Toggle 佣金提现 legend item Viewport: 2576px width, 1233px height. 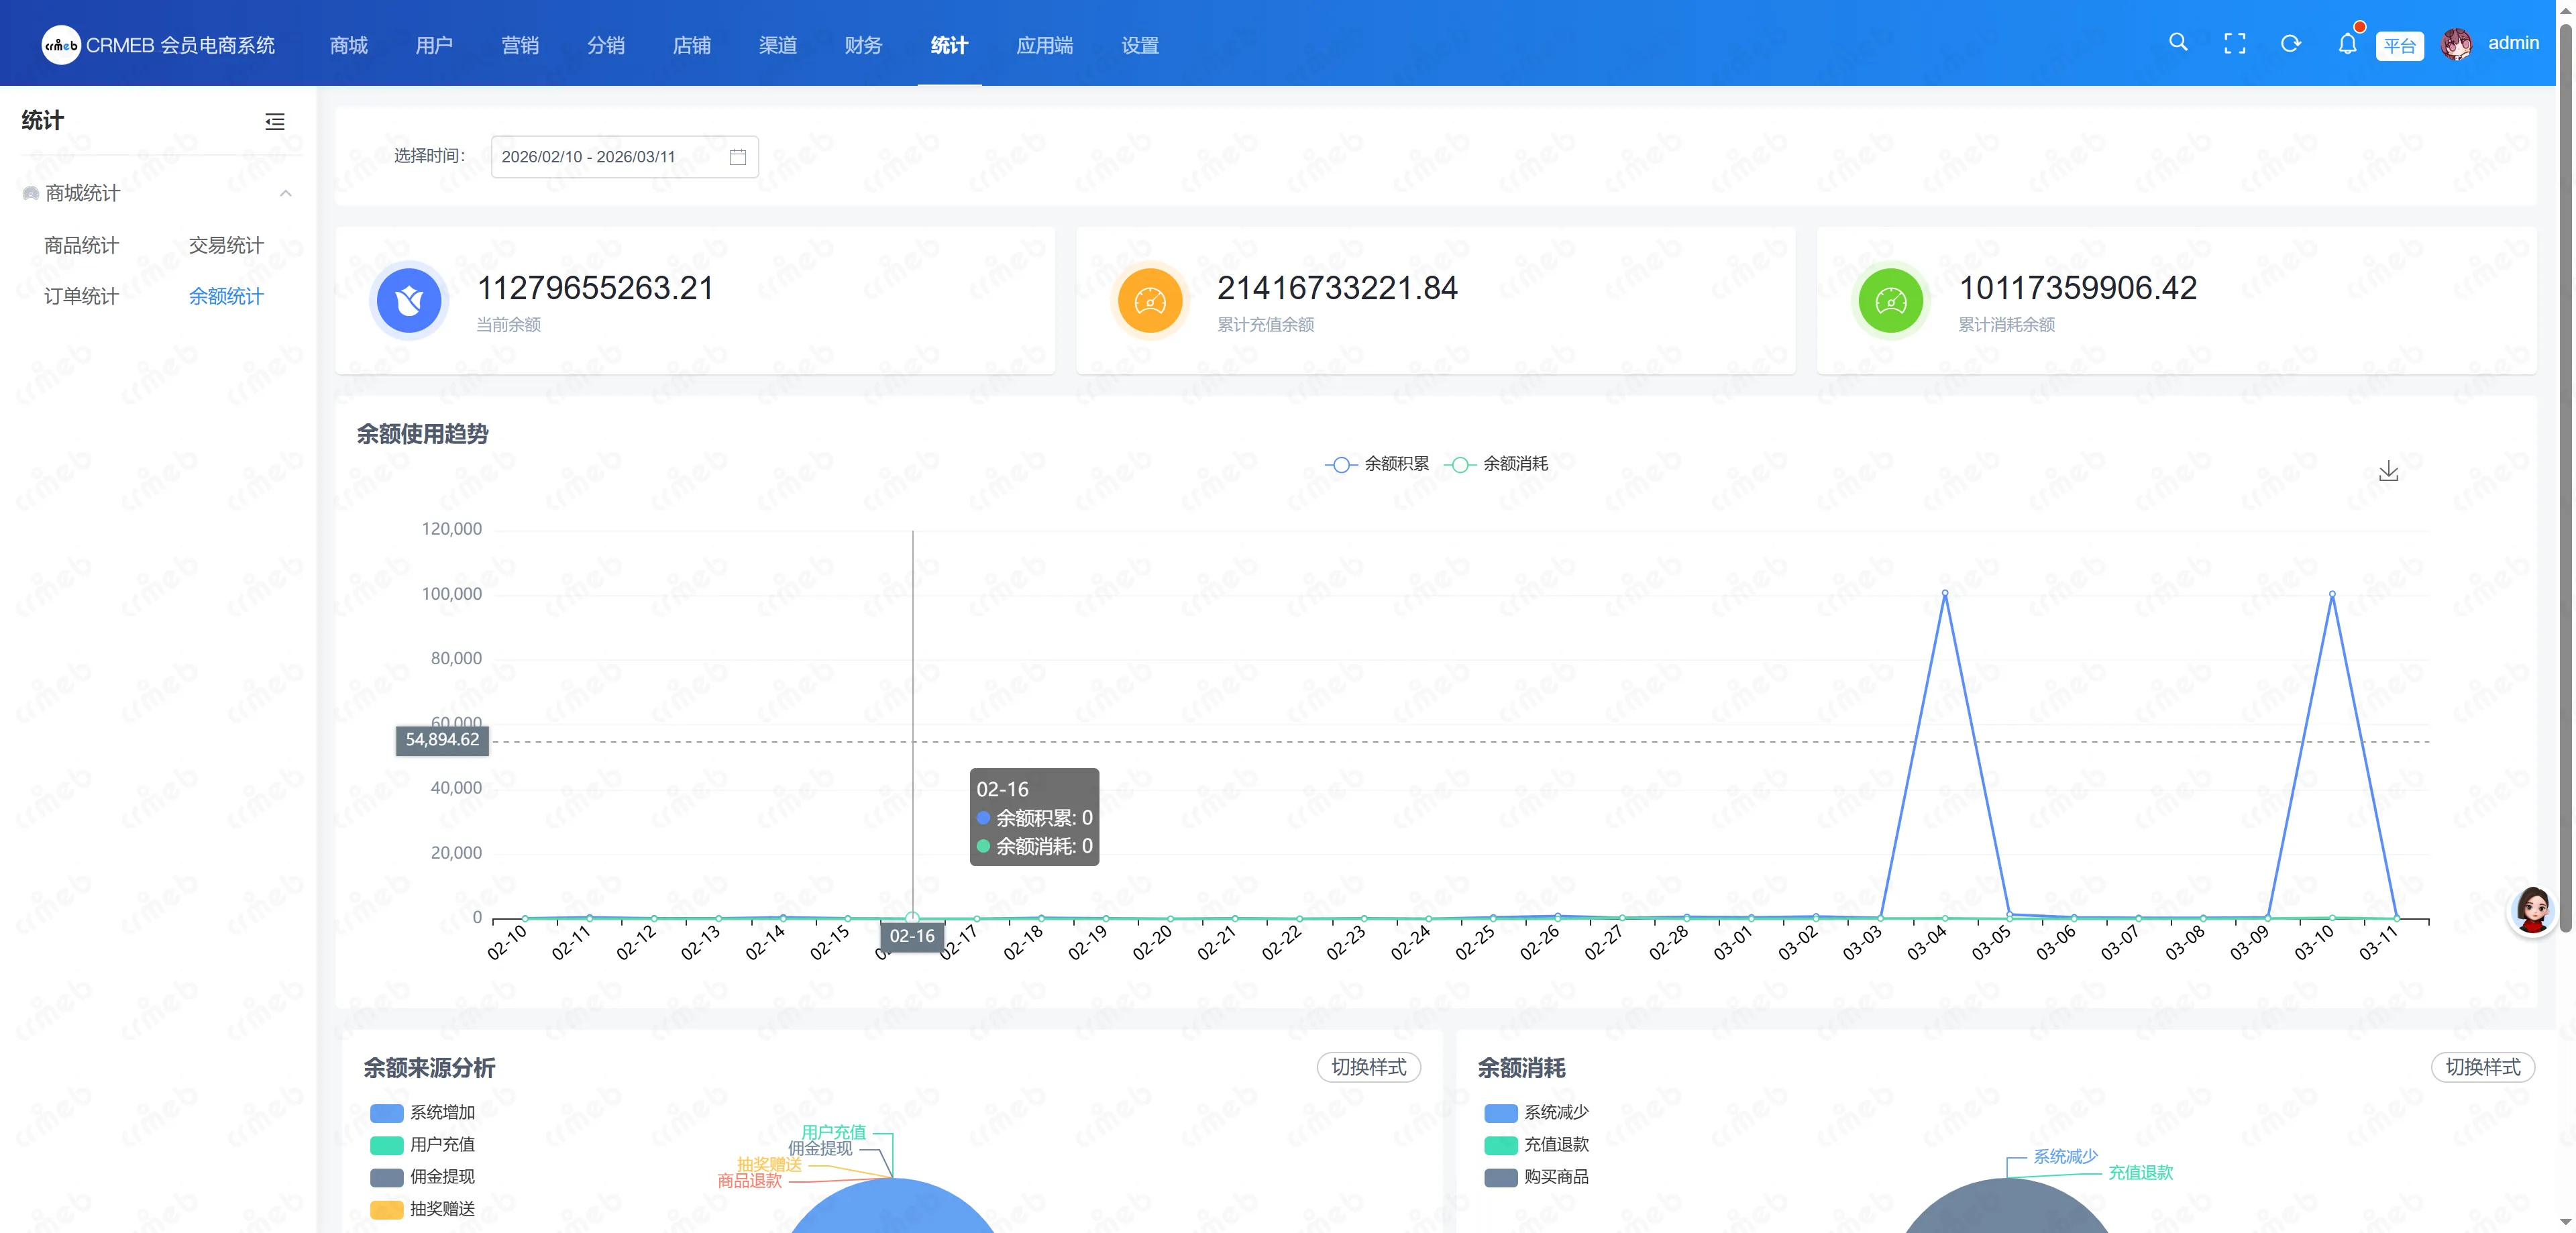click(422, 1177)
